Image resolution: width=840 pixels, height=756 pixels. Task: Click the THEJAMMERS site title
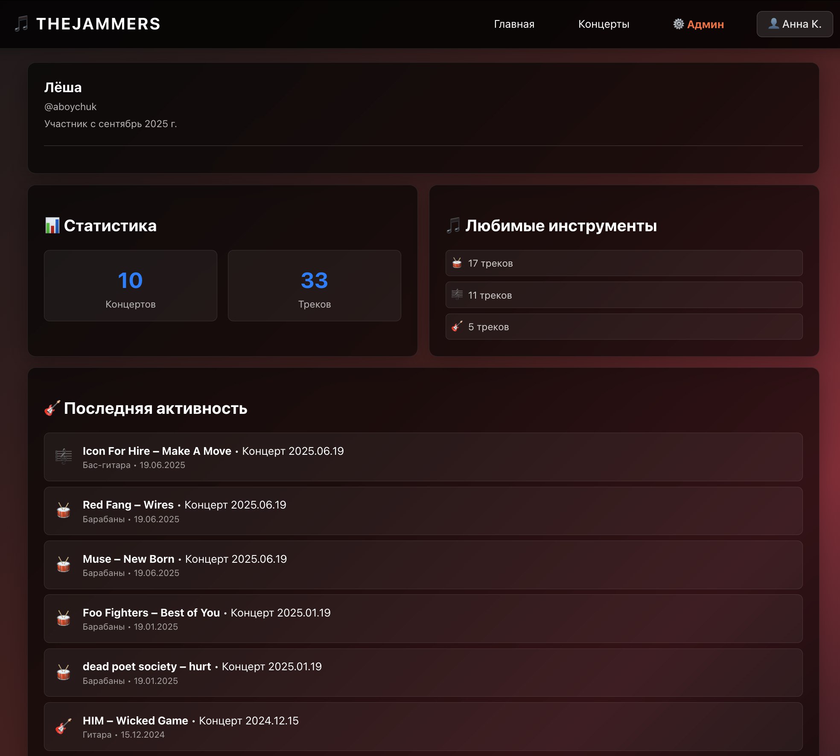98,24
